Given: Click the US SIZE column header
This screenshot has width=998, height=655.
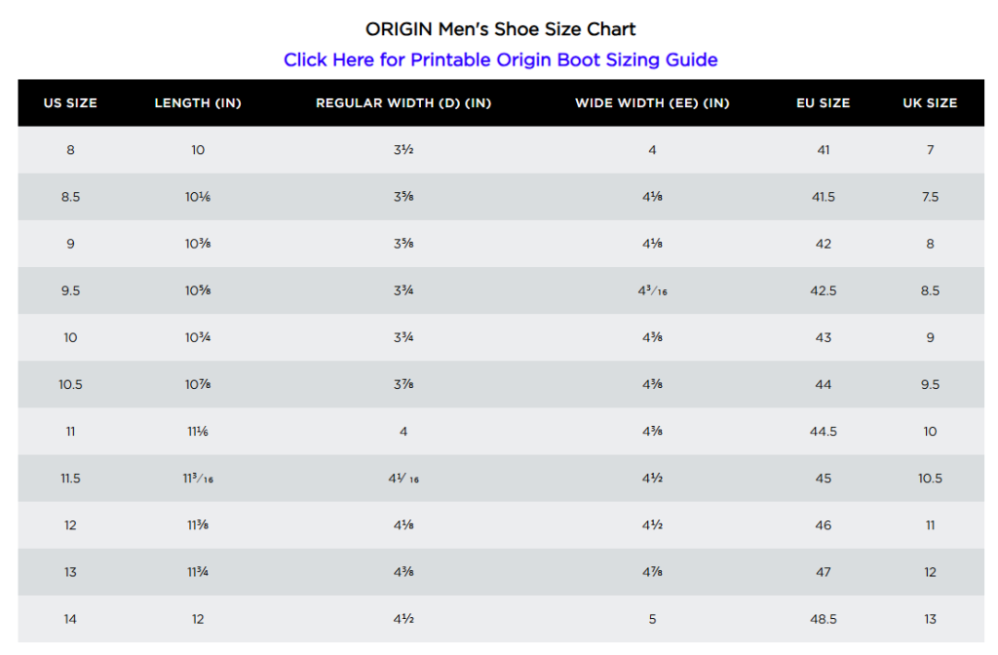Looking at the screenshot, I should pos(70,103).
